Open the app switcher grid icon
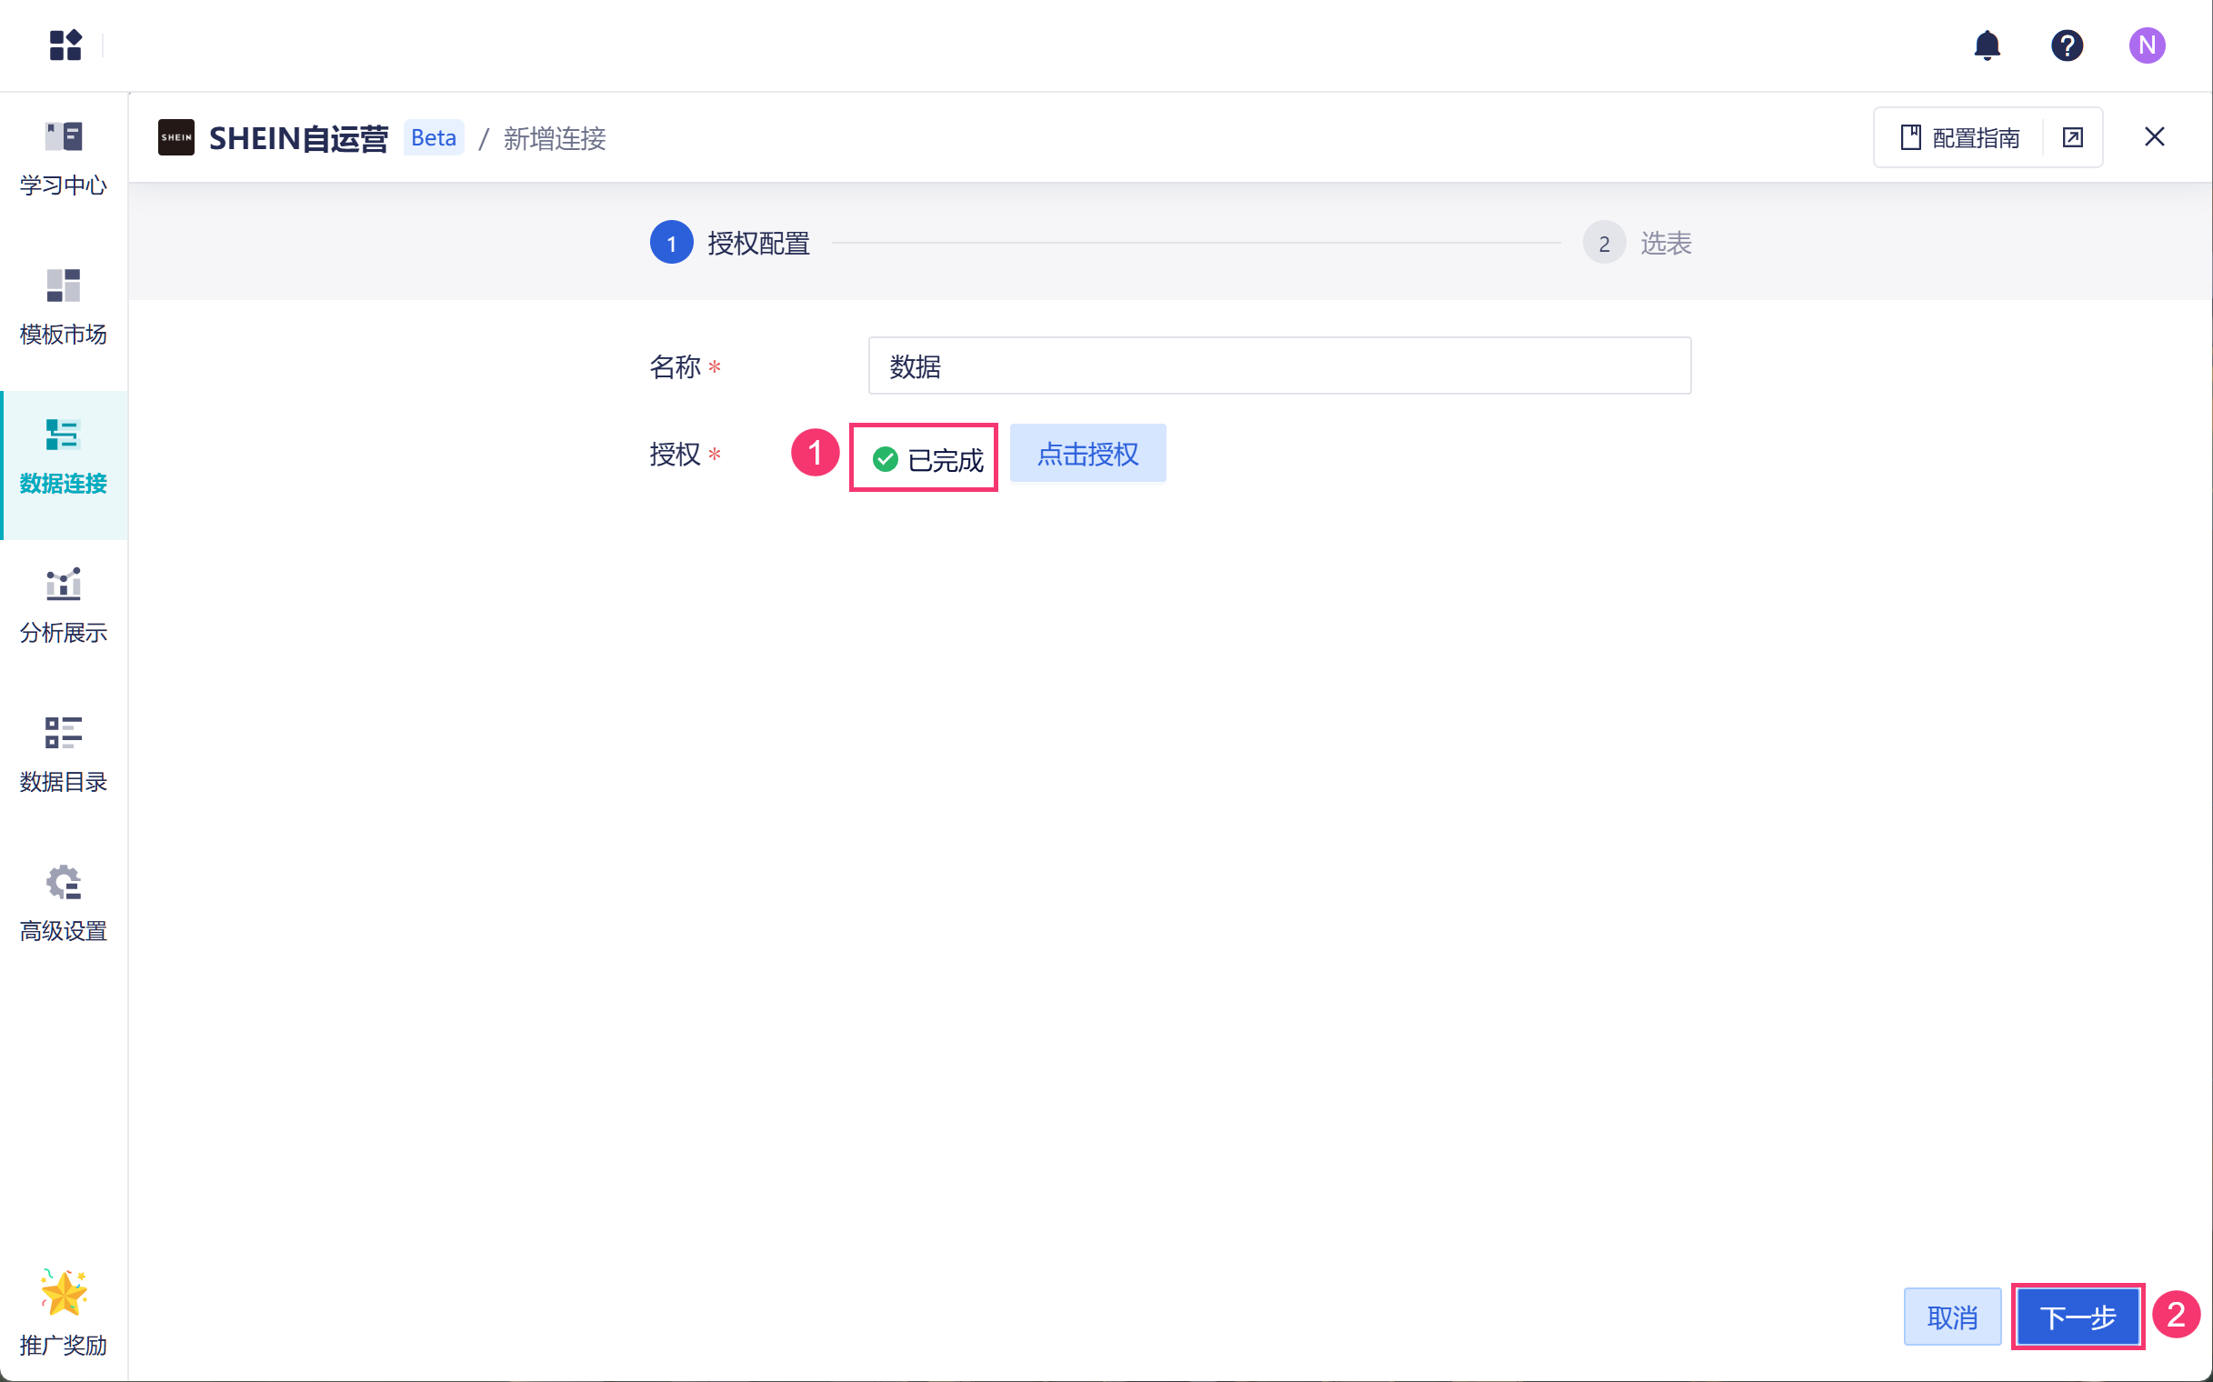The width and height of the screenshot is (2213, 1382). [65, 45]
